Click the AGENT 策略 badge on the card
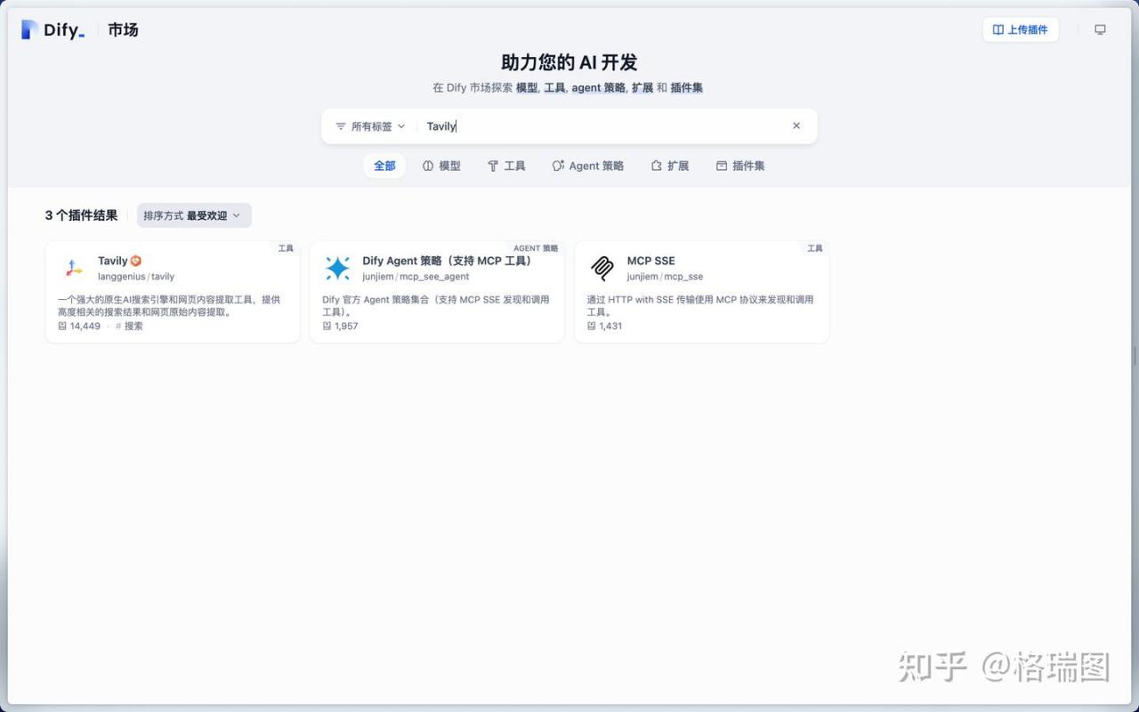Viewport: 1139px width, 712px height. (536, 248)
